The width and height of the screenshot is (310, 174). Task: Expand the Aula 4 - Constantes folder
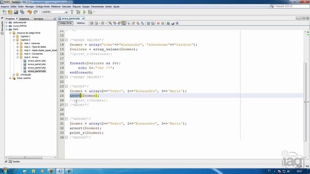pos(17,54)
